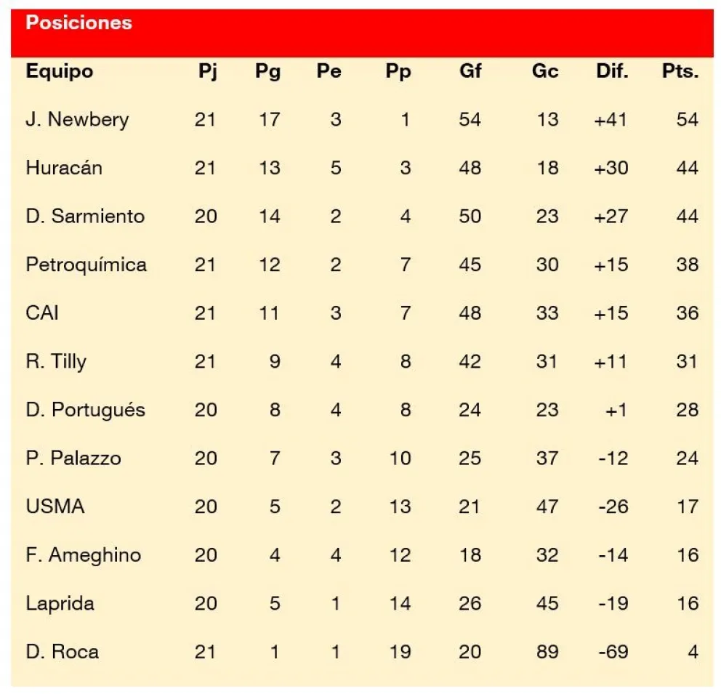
Task: Select the P. Palazzo team name
Action: click(73, 459)
